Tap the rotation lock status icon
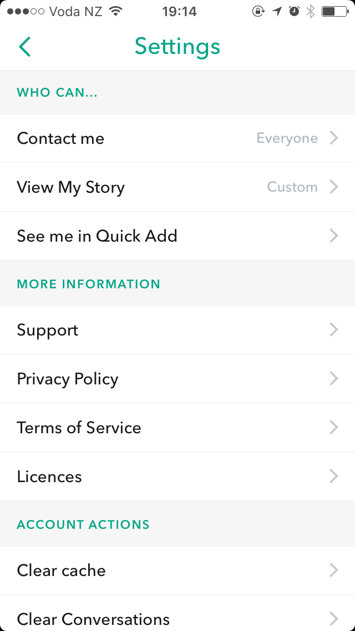The height and width of the screenshot is (631, 355). tap(258, 11)
